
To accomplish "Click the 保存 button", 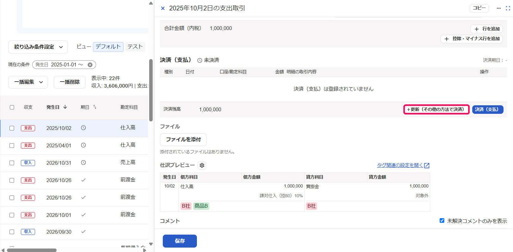I will point(180,241).
